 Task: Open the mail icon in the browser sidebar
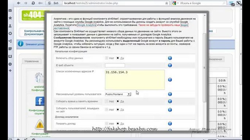[x=10, y=10]
